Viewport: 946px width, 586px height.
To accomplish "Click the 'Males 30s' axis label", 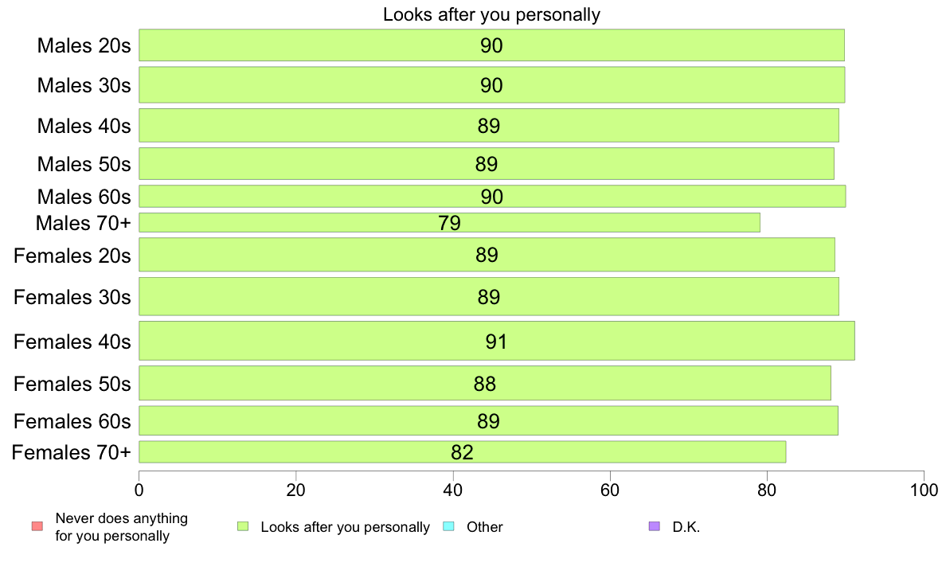I will tap(84, 85).
